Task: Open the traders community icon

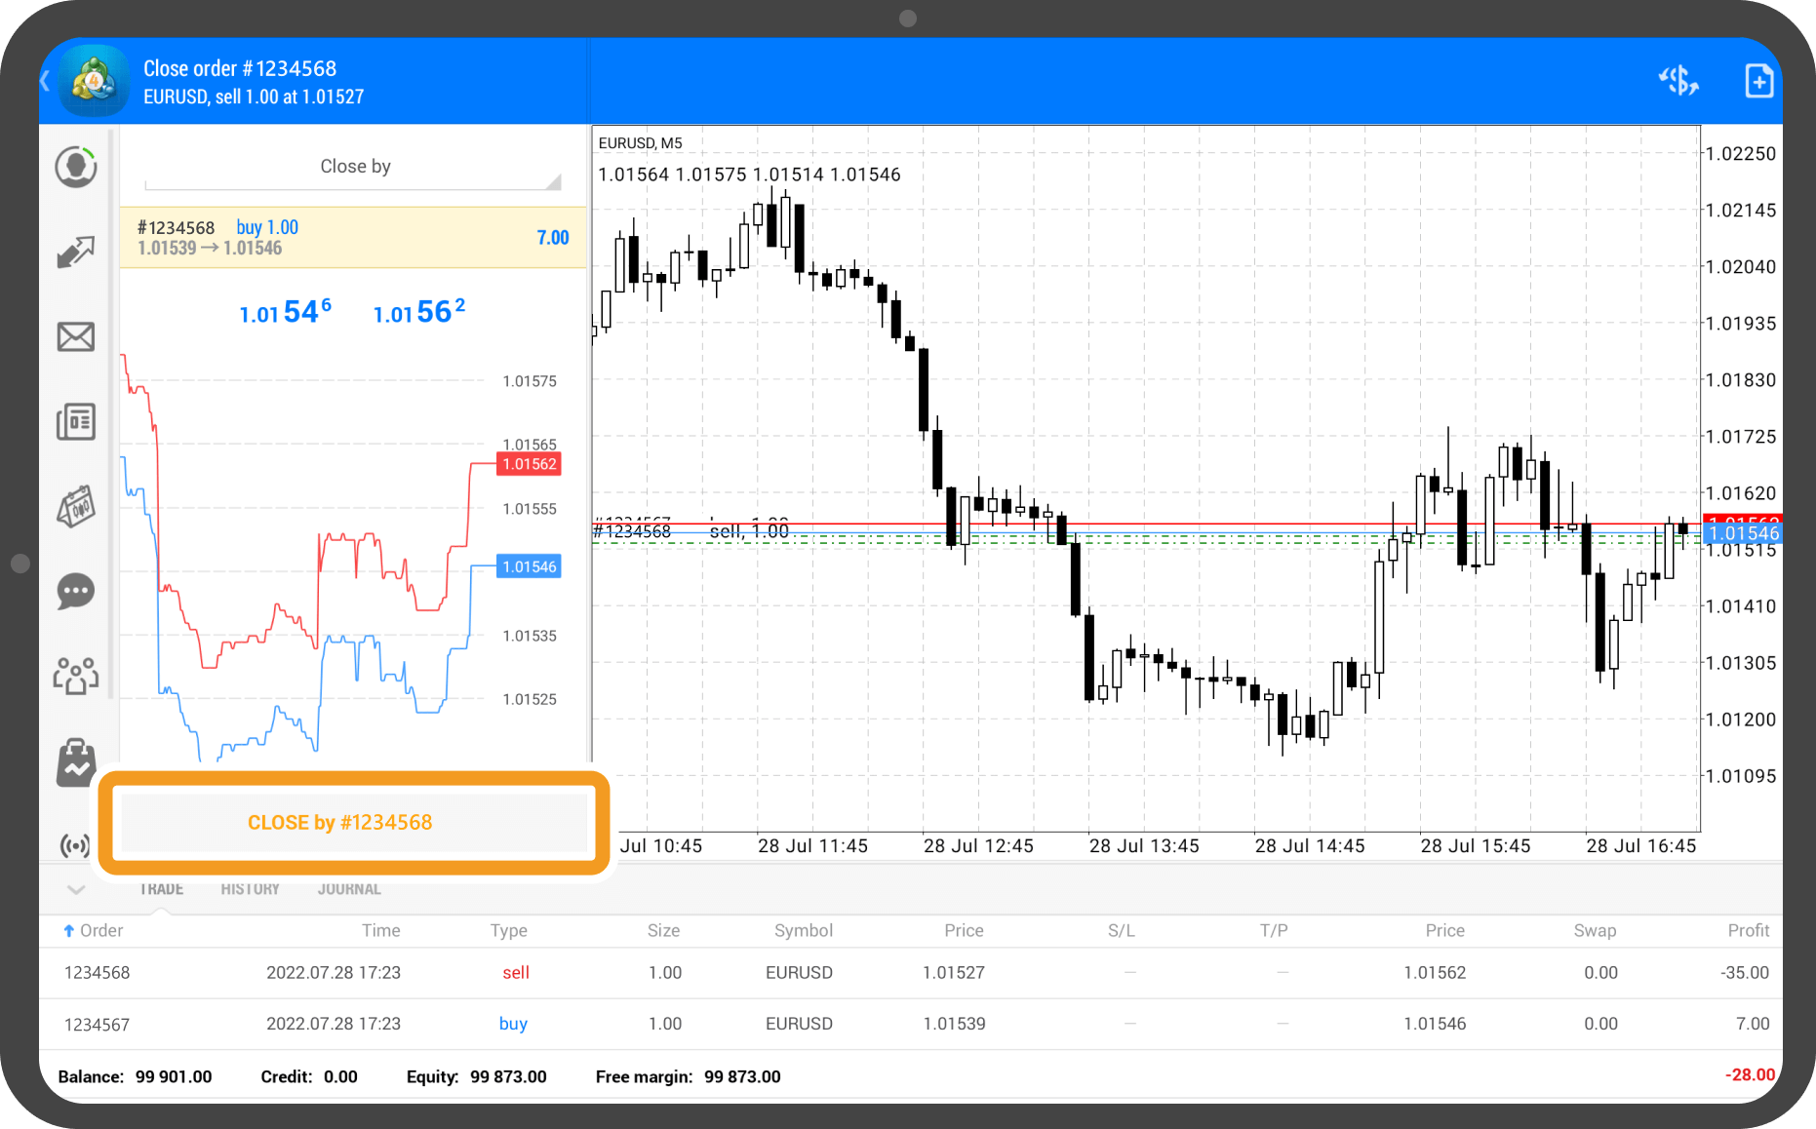Action: pyautogui.click(x=76, y=675)
